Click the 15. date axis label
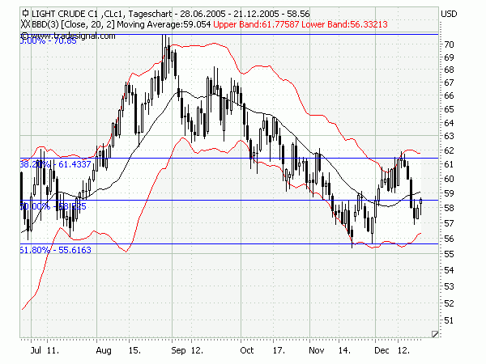The width and height of the screenshot is (486, 364). click(x=134, y=350)
